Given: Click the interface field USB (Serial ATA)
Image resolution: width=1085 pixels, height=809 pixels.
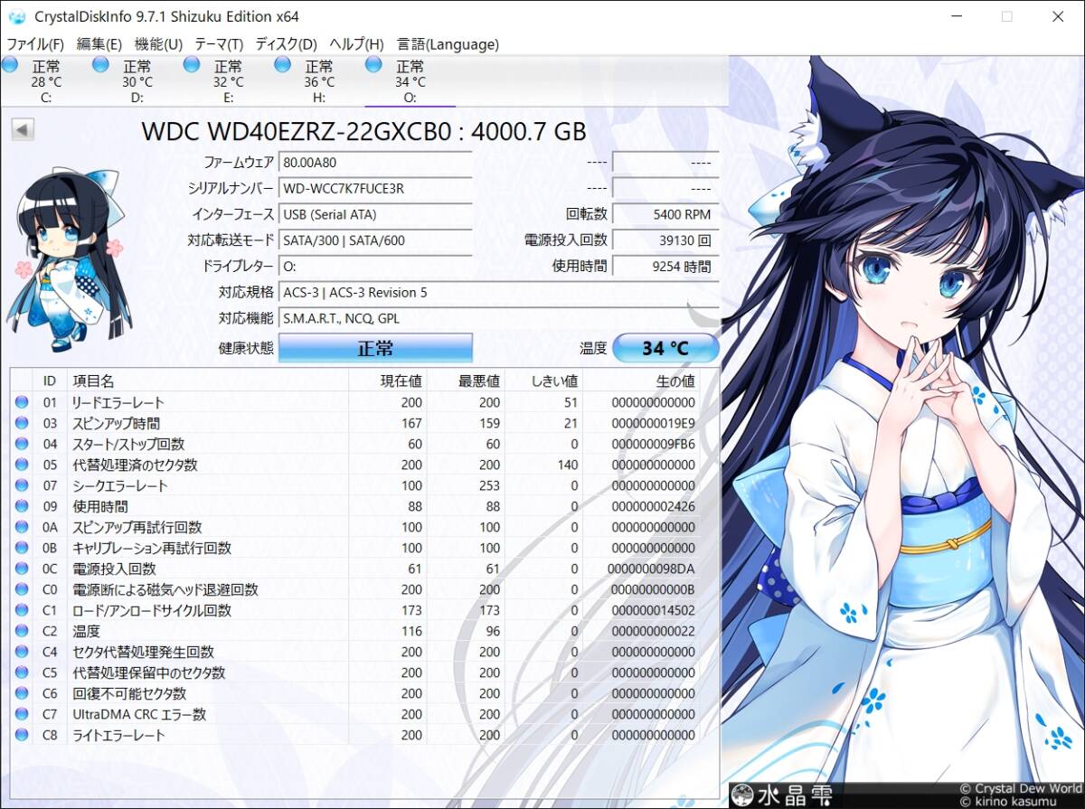Looking at the screenshot, I should pos(375,215).
